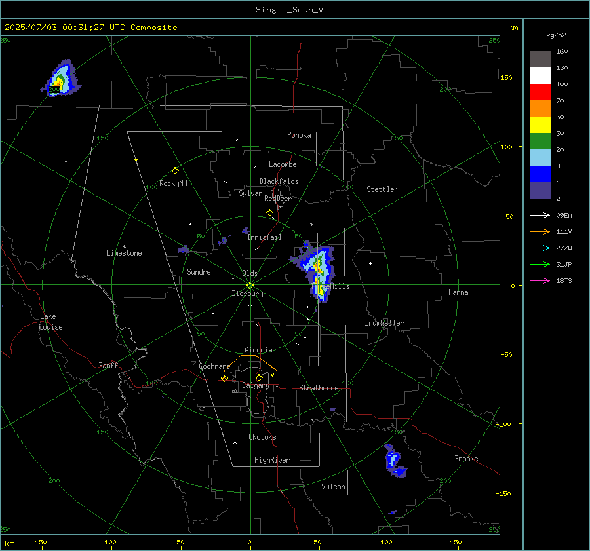Image resolution: width=590 pixels, height=551 pixels.
Task: Click the yellow diamond marker below Cochrane
Action: pyautogui.click(x=225, y=378)
